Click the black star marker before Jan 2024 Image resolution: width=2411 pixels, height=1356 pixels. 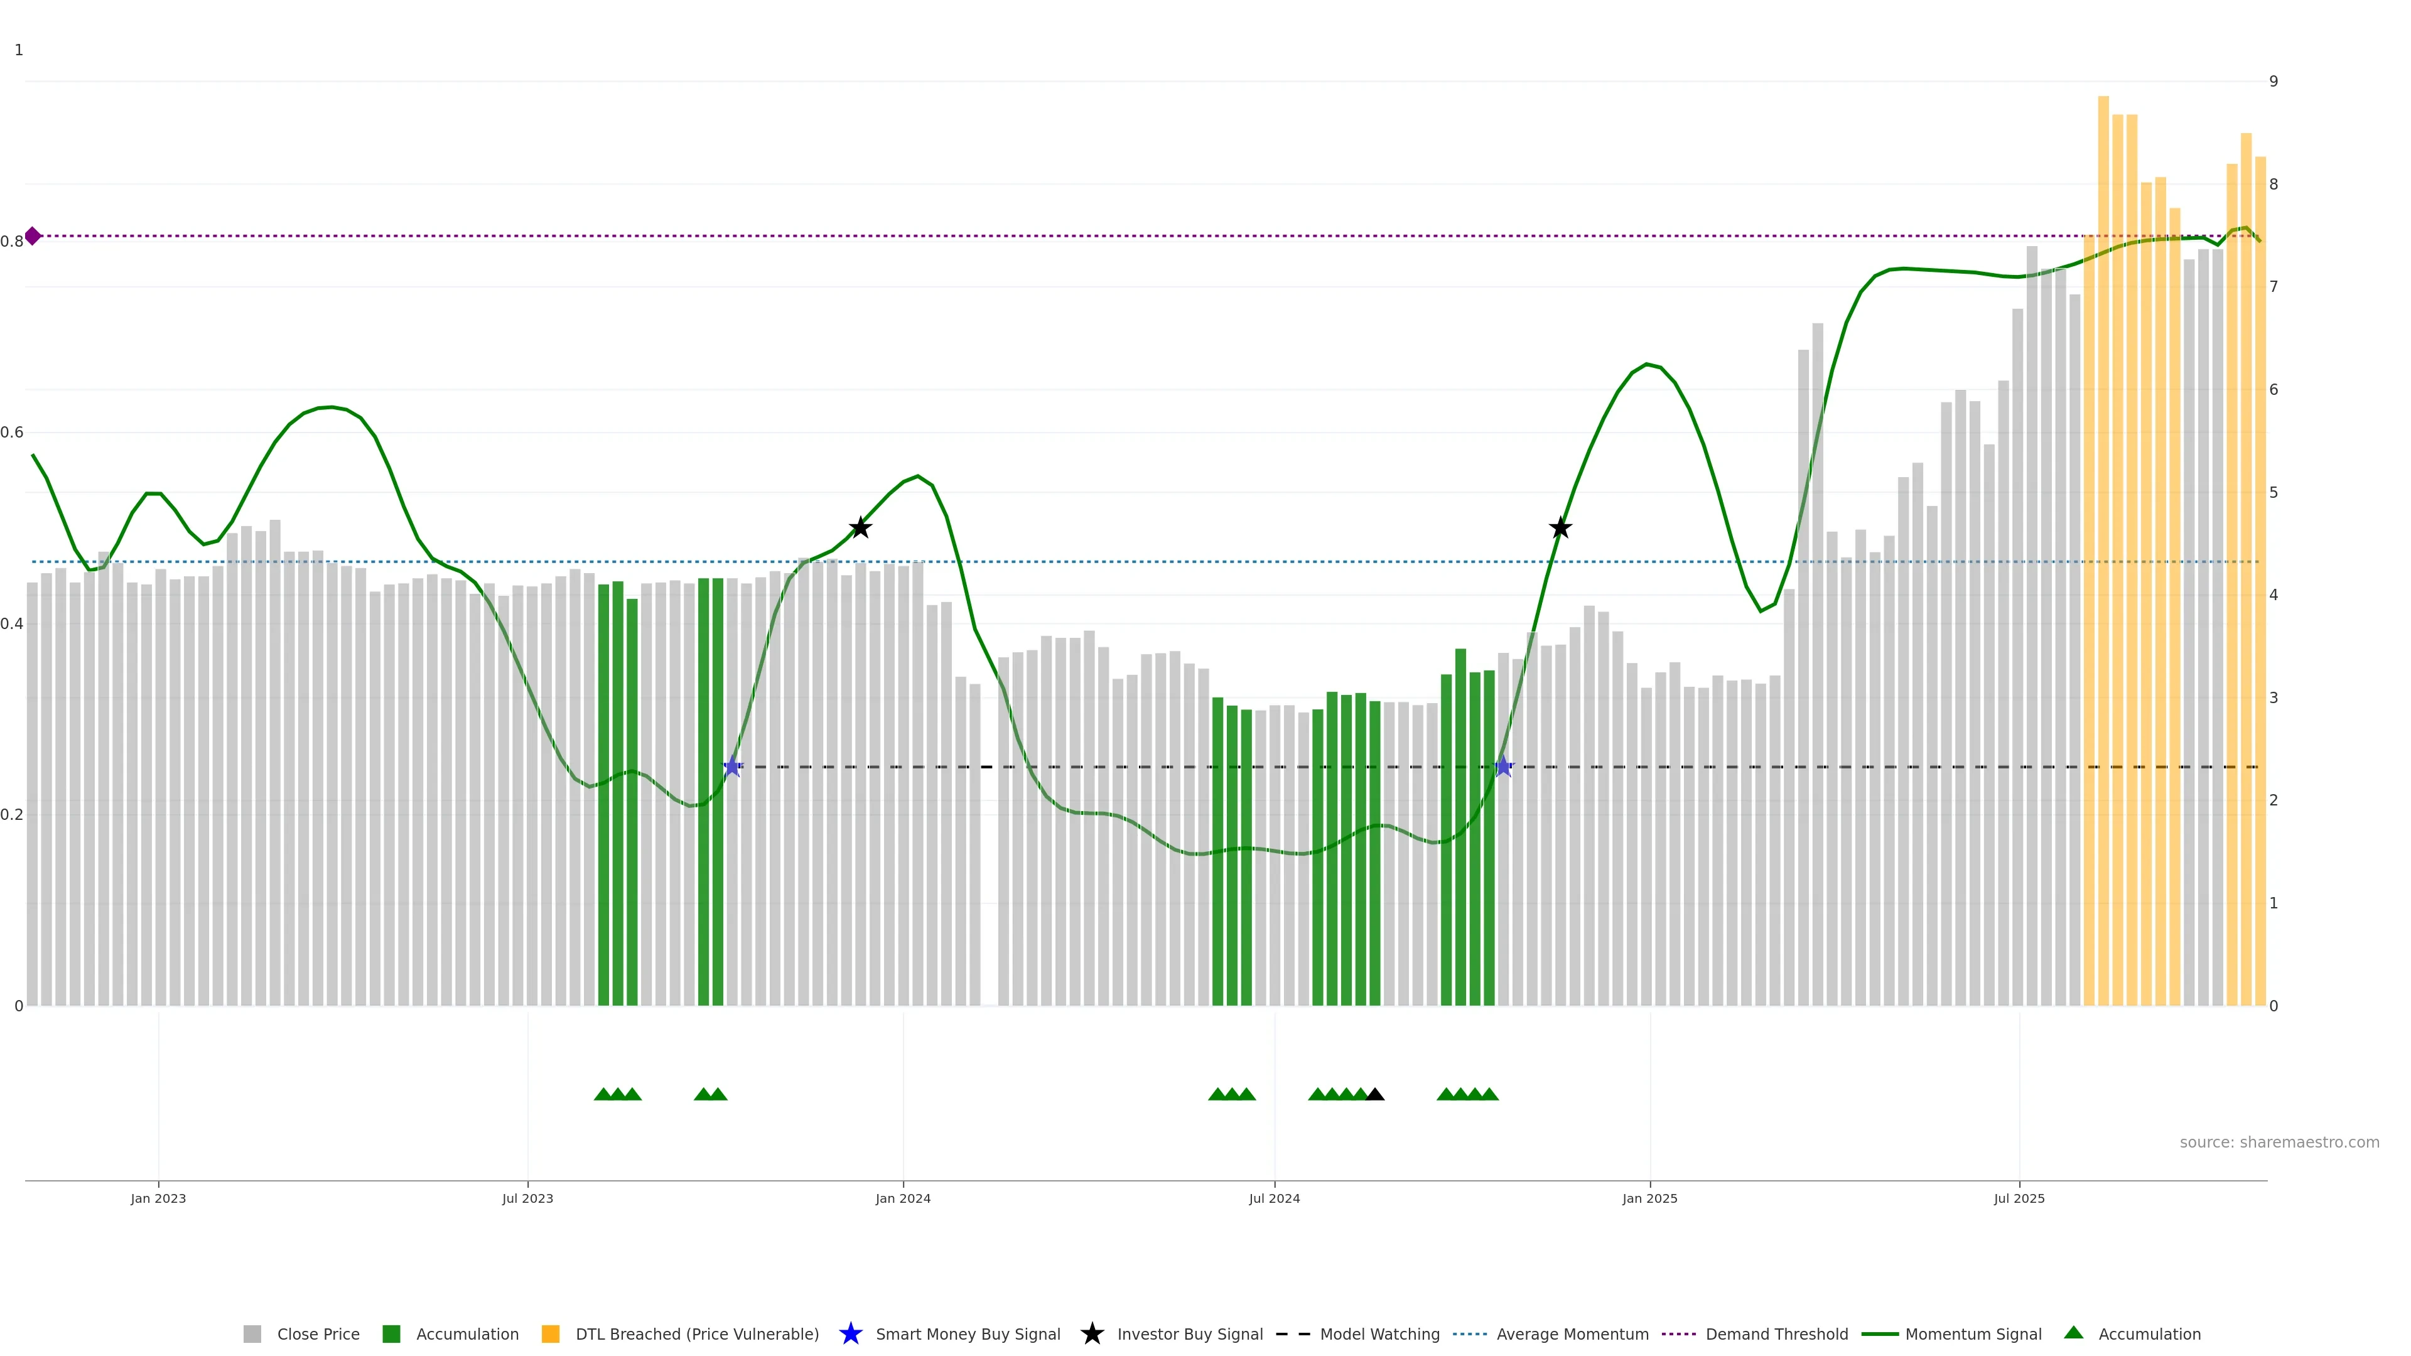coord(860,528)
